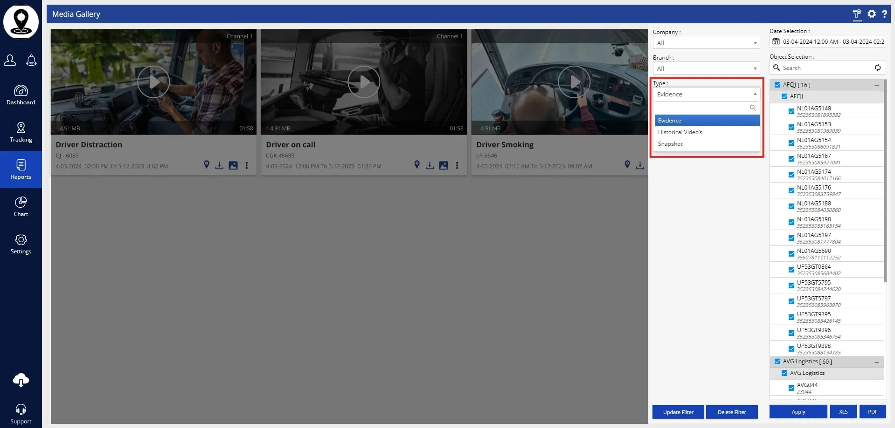Download the Driver Distraction video
The width and height of the screenshot is (895, 428).
(x=219, y=165)
